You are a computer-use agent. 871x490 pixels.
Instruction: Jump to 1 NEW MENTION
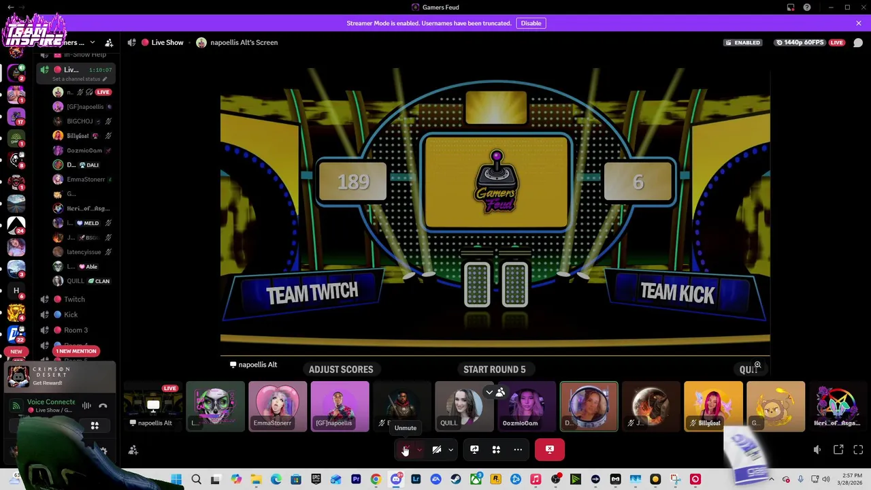(x=76, y=351)
